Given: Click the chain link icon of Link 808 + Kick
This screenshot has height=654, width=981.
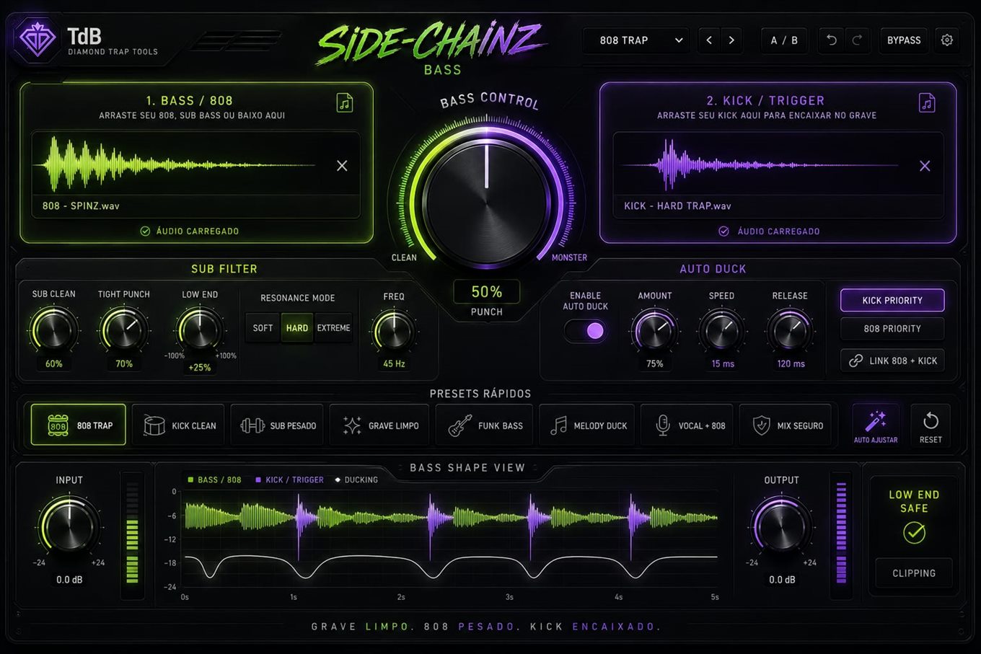Looking at the screenshot, I should 855,361.
